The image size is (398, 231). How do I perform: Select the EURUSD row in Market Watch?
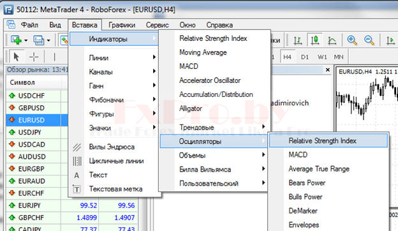tap(37, 120)
